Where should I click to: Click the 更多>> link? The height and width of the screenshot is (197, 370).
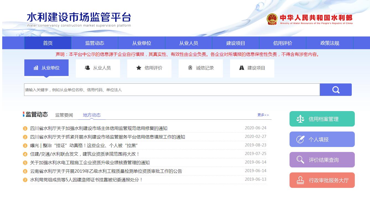tap(263, 115)
